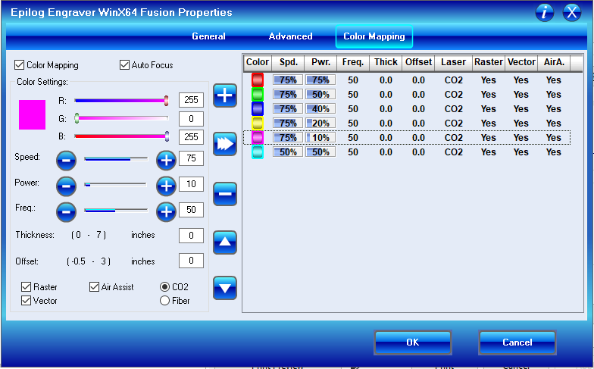Click the G color slider
The width and height of the screenshot is (594, 369).
point(121,118)
